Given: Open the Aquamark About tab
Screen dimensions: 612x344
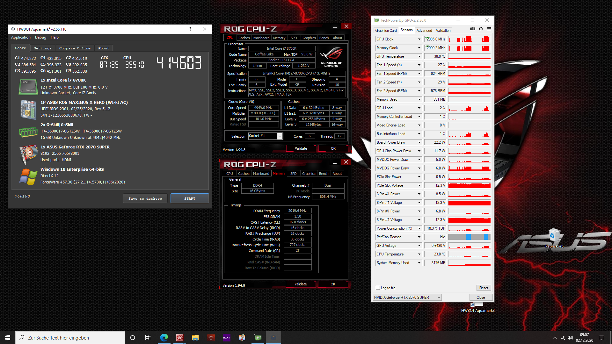Looking at the screenshot, I should pyautogui.click(x=104, y=48).
